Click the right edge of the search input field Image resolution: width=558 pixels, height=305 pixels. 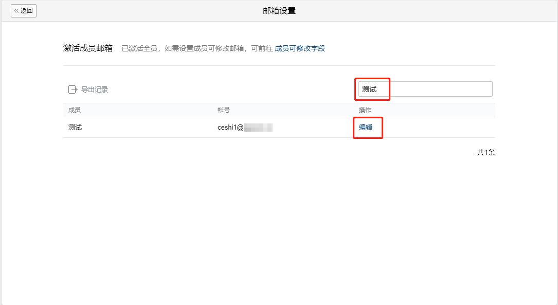pyautogui.click(x=486, y=88)
